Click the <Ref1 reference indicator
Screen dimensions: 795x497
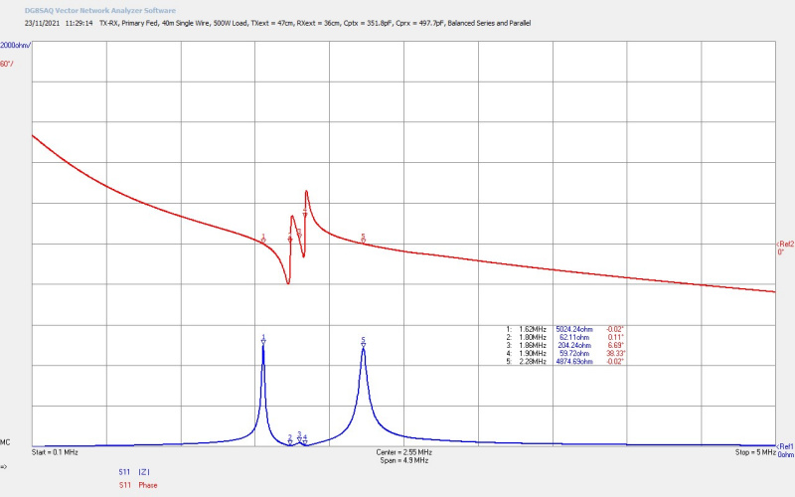(x=784, y=446)
